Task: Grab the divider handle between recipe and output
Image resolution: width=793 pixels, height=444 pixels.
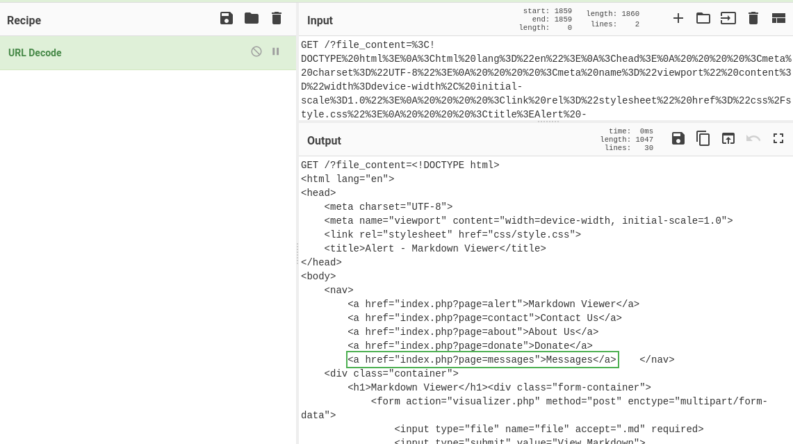Action: 297,254
